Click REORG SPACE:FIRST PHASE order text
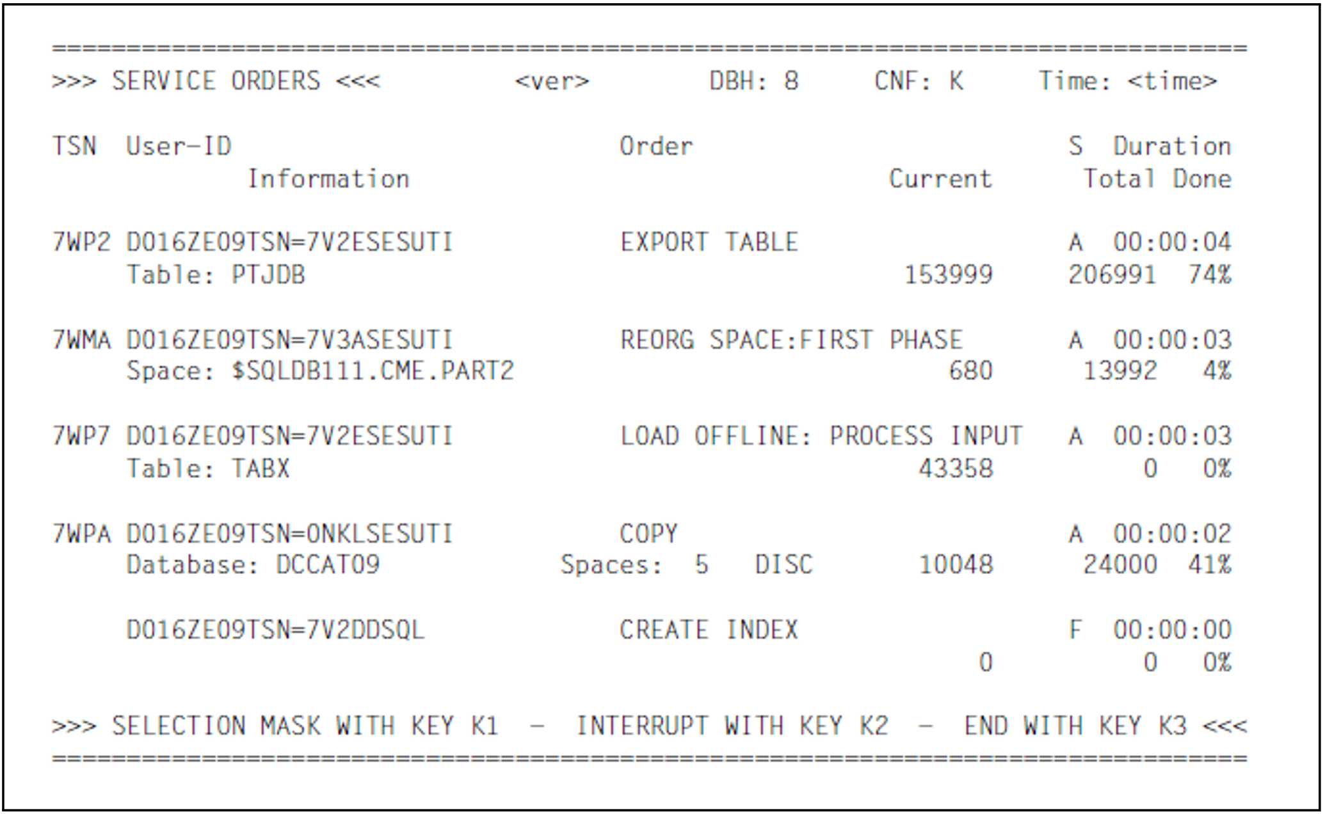The image size is (1325, 814). click(791, 340)
